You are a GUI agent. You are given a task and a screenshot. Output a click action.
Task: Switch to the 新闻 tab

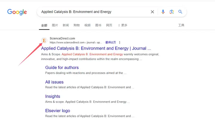pyautogui.click(x=66, y=25)
